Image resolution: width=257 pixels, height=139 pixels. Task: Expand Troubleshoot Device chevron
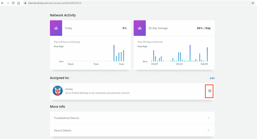click(208, 118)
